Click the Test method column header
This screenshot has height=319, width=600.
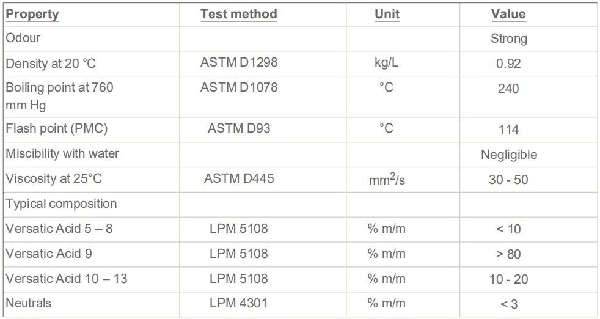(x=238, y=14)
